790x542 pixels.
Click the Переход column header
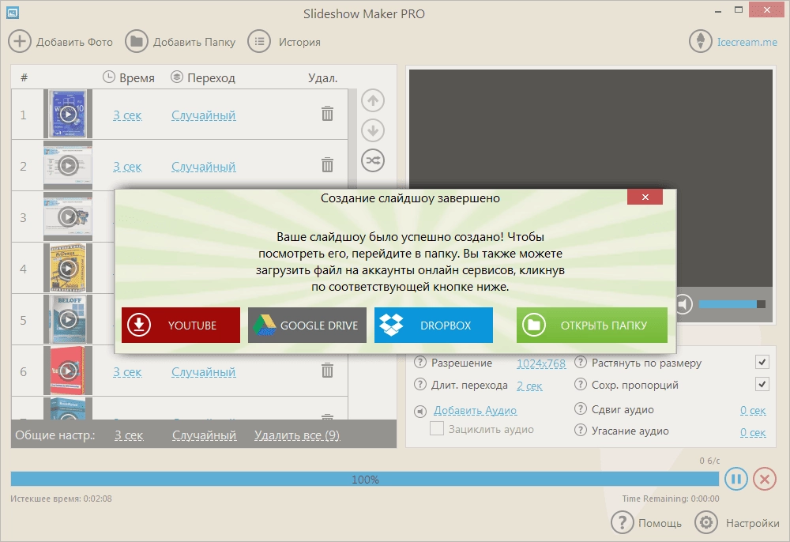[203, 77]
